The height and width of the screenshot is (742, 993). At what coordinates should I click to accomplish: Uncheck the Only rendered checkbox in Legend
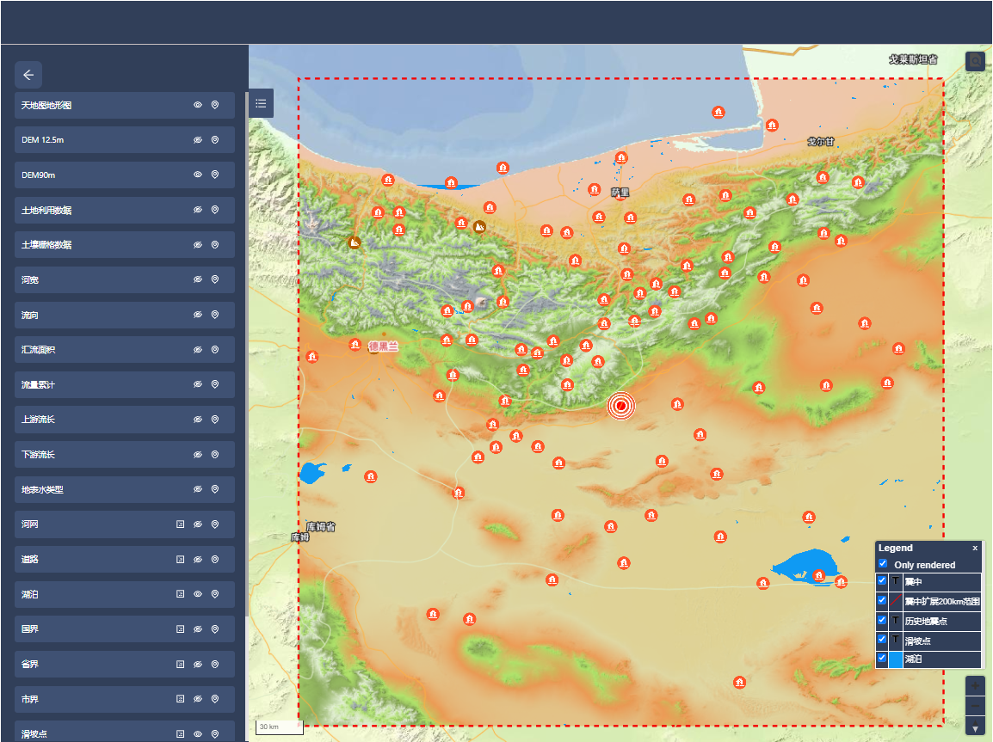click(x=883, y=564)
